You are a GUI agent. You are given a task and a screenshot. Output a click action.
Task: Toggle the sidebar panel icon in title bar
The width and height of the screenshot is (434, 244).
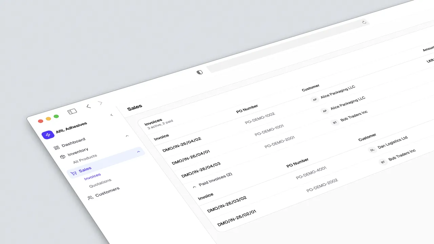coord(72,111)
